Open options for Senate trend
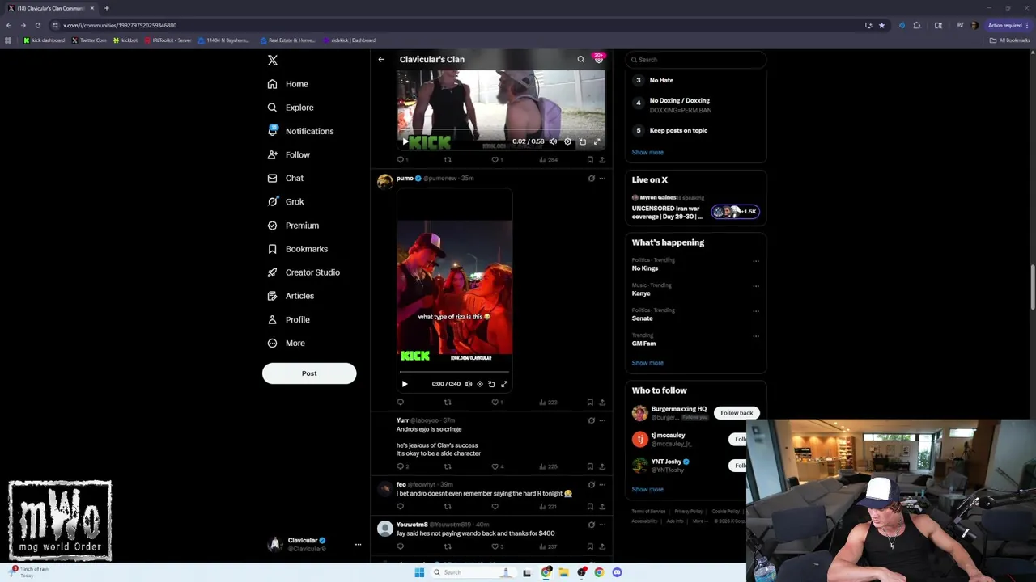Image resolution: width=1036 pixels, height=582 pixels. click(756, 310)
